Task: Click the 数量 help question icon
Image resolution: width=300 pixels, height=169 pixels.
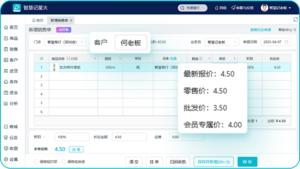Action: [x=201, y=59]
